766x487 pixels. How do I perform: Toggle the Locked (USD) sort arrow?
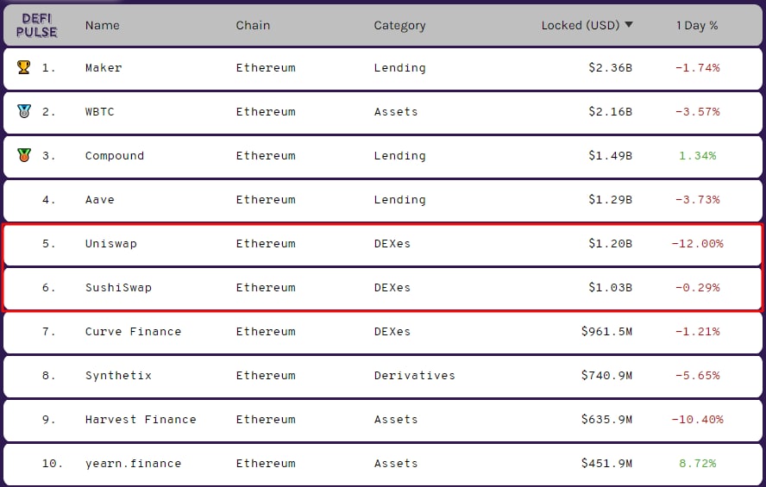tap(629, 25)
